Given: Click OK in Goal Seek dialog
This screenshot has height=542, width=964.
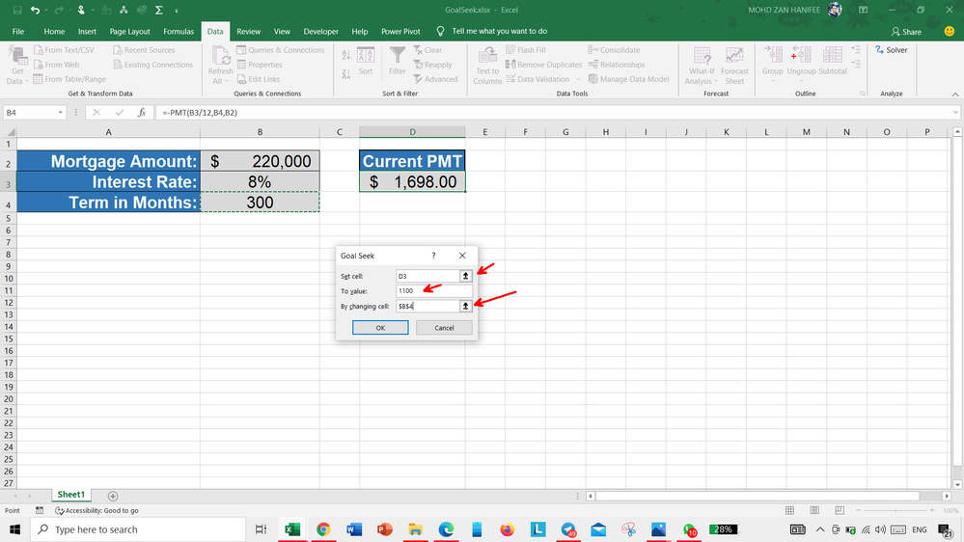Looking at the screenshot, I should 380,328.
